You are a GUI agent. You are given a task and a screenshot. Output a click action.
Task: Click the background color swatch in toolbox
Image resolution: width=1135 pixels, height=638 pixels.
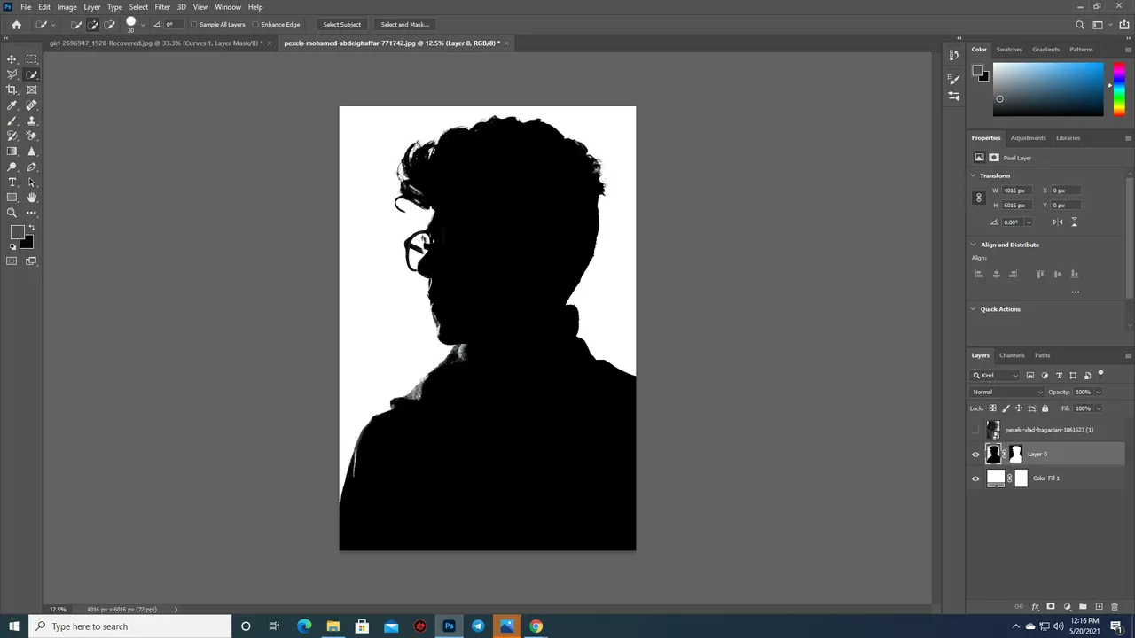coord(27,243)
